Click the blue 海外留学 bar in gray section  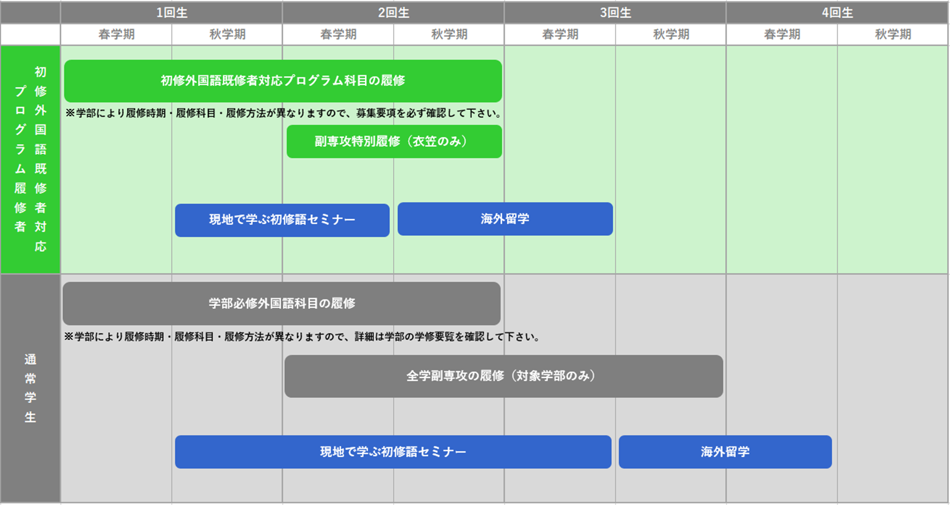tap(725, 452)
